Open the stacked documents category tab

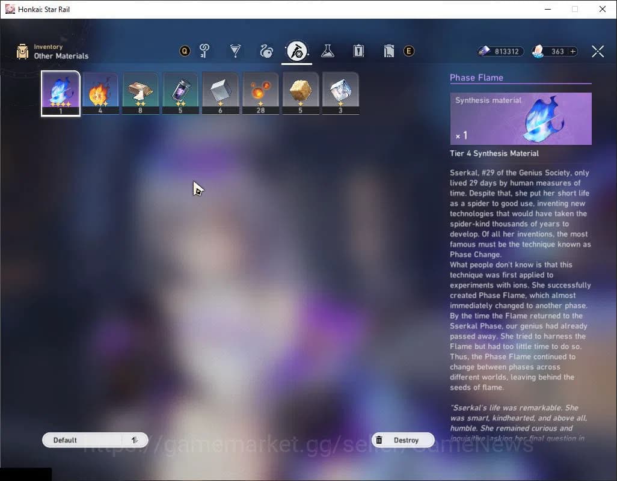tap(388, 51)
